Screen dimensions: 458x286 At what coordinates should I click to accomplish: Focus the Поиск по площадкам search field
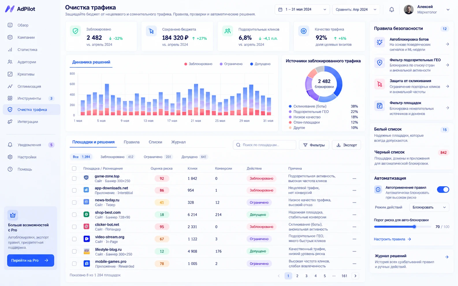[x=265, y=145]
